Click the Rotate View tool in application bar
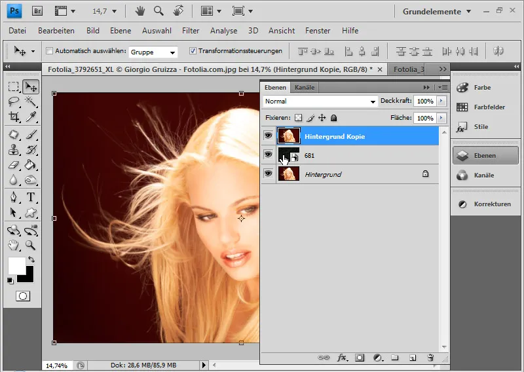 click(178, 11)
